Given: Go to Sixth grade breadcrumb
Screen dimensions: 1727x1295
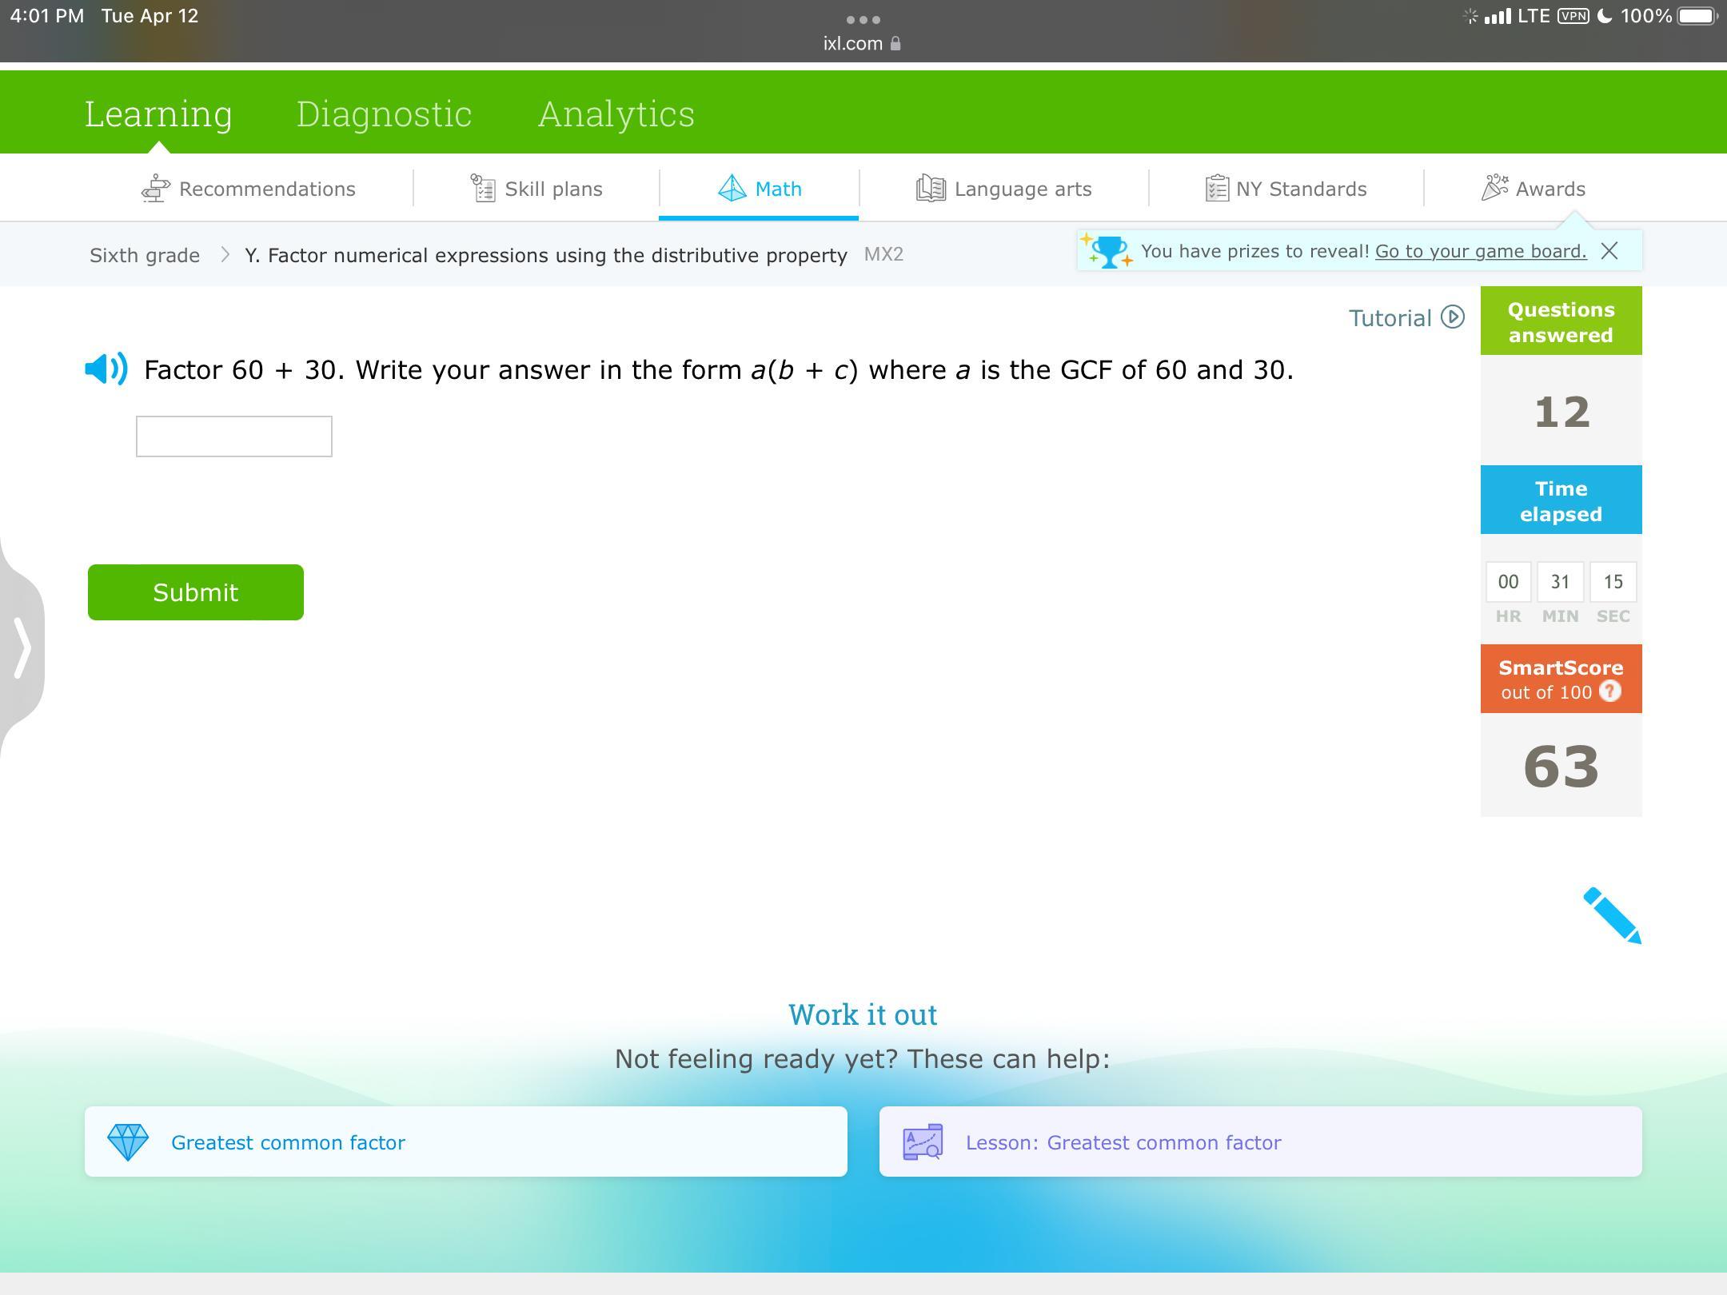Looking at the screenshot, I should coord(145,256).
